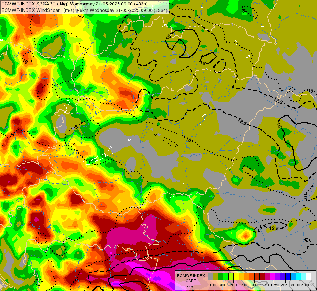Viewport: 317px width, 291px height.
Task: Select the pure blue legend swatch
Action: click(x=288, y=277)
